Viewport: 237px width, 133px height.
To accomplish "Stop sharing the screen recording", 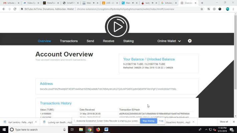I will tap(149, 121).
